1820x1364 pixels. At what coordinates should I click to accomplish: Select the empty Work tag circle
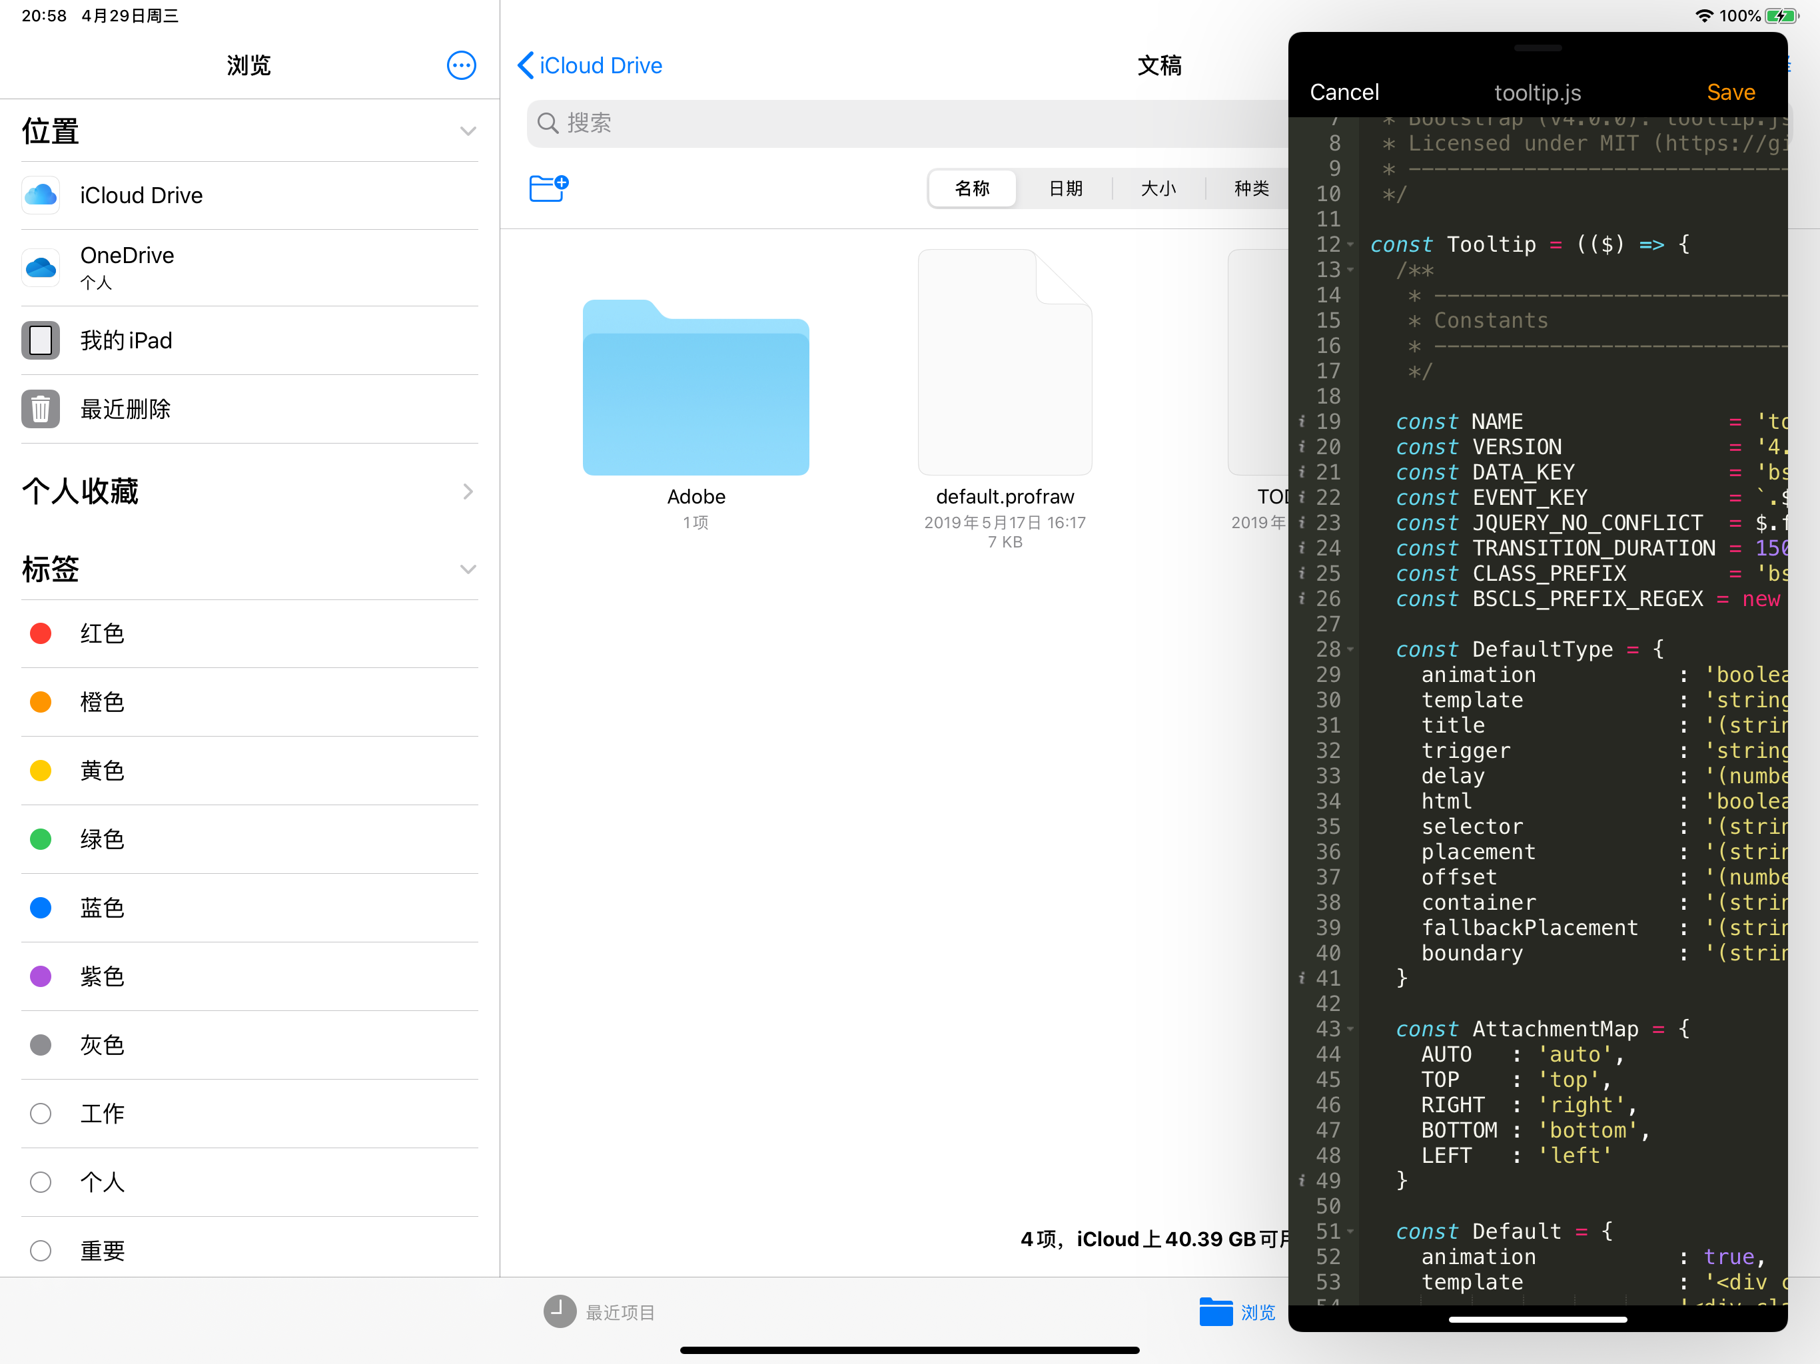(x=41, y=1113)
